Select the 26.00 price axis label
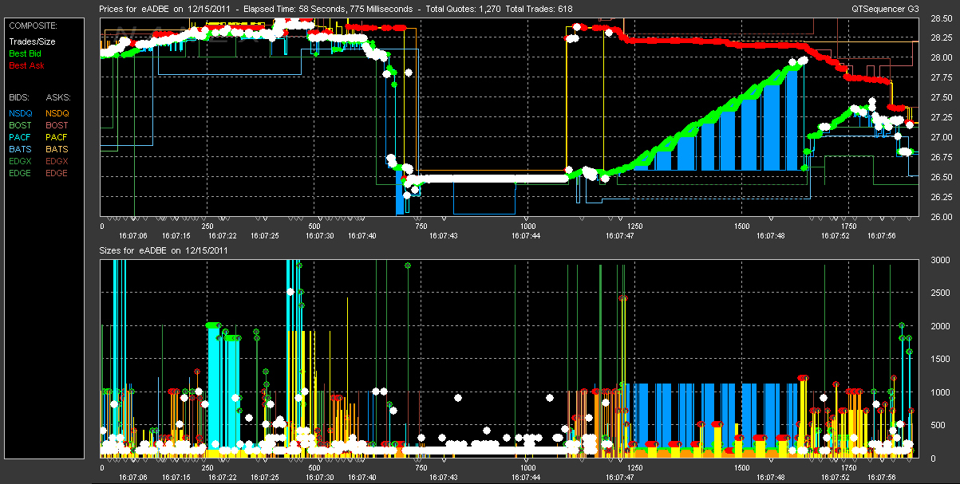The image size is (960, 484). coord(941,217)
